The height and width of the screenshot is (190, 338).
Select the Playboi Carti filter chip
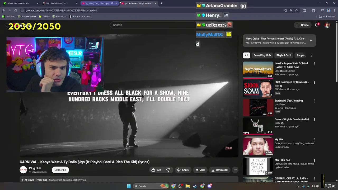[x=284, y=55]
